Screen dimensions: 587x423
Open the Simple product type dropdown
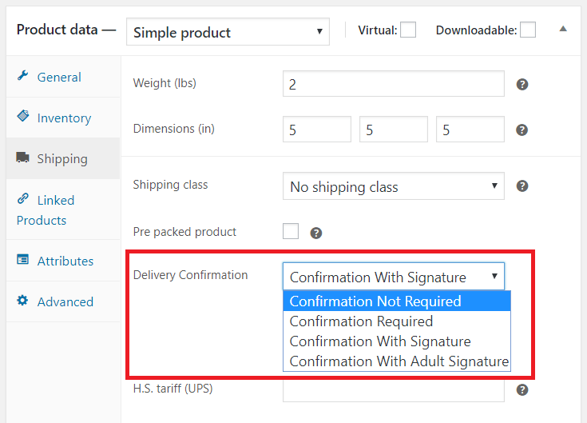228,32
